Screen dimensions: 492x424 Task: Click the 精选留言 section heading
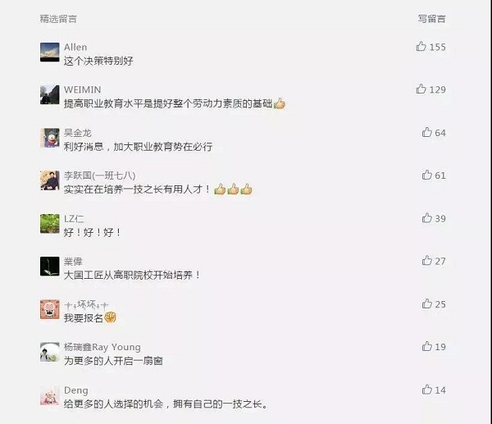[58, 19]
